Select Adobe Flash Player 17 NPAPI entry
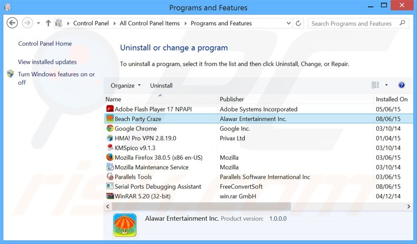 (153, 109)
